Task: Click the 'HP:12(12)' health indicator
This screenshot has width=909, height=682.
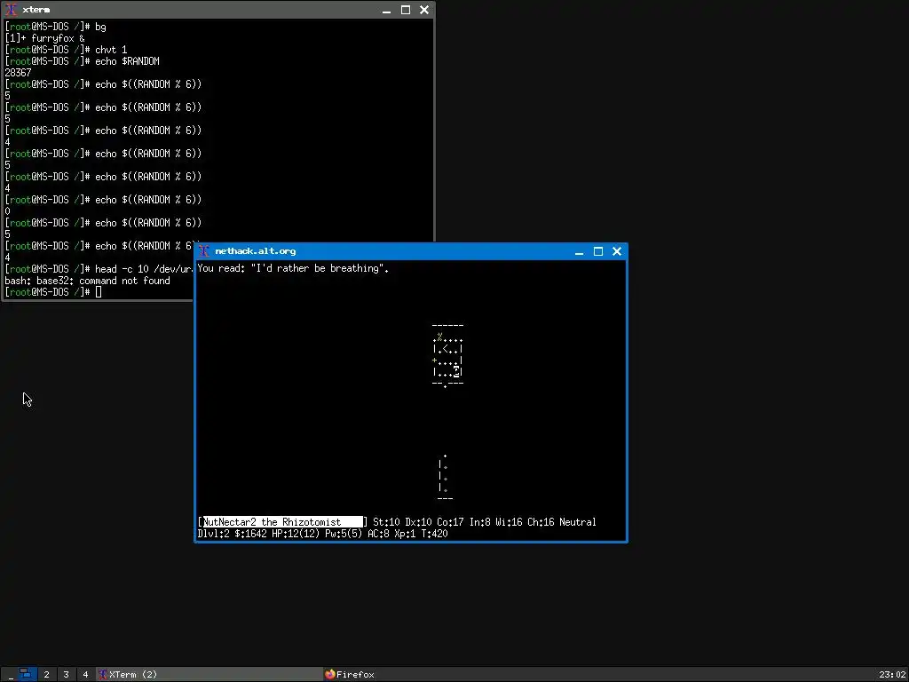Action: (296, 534)
